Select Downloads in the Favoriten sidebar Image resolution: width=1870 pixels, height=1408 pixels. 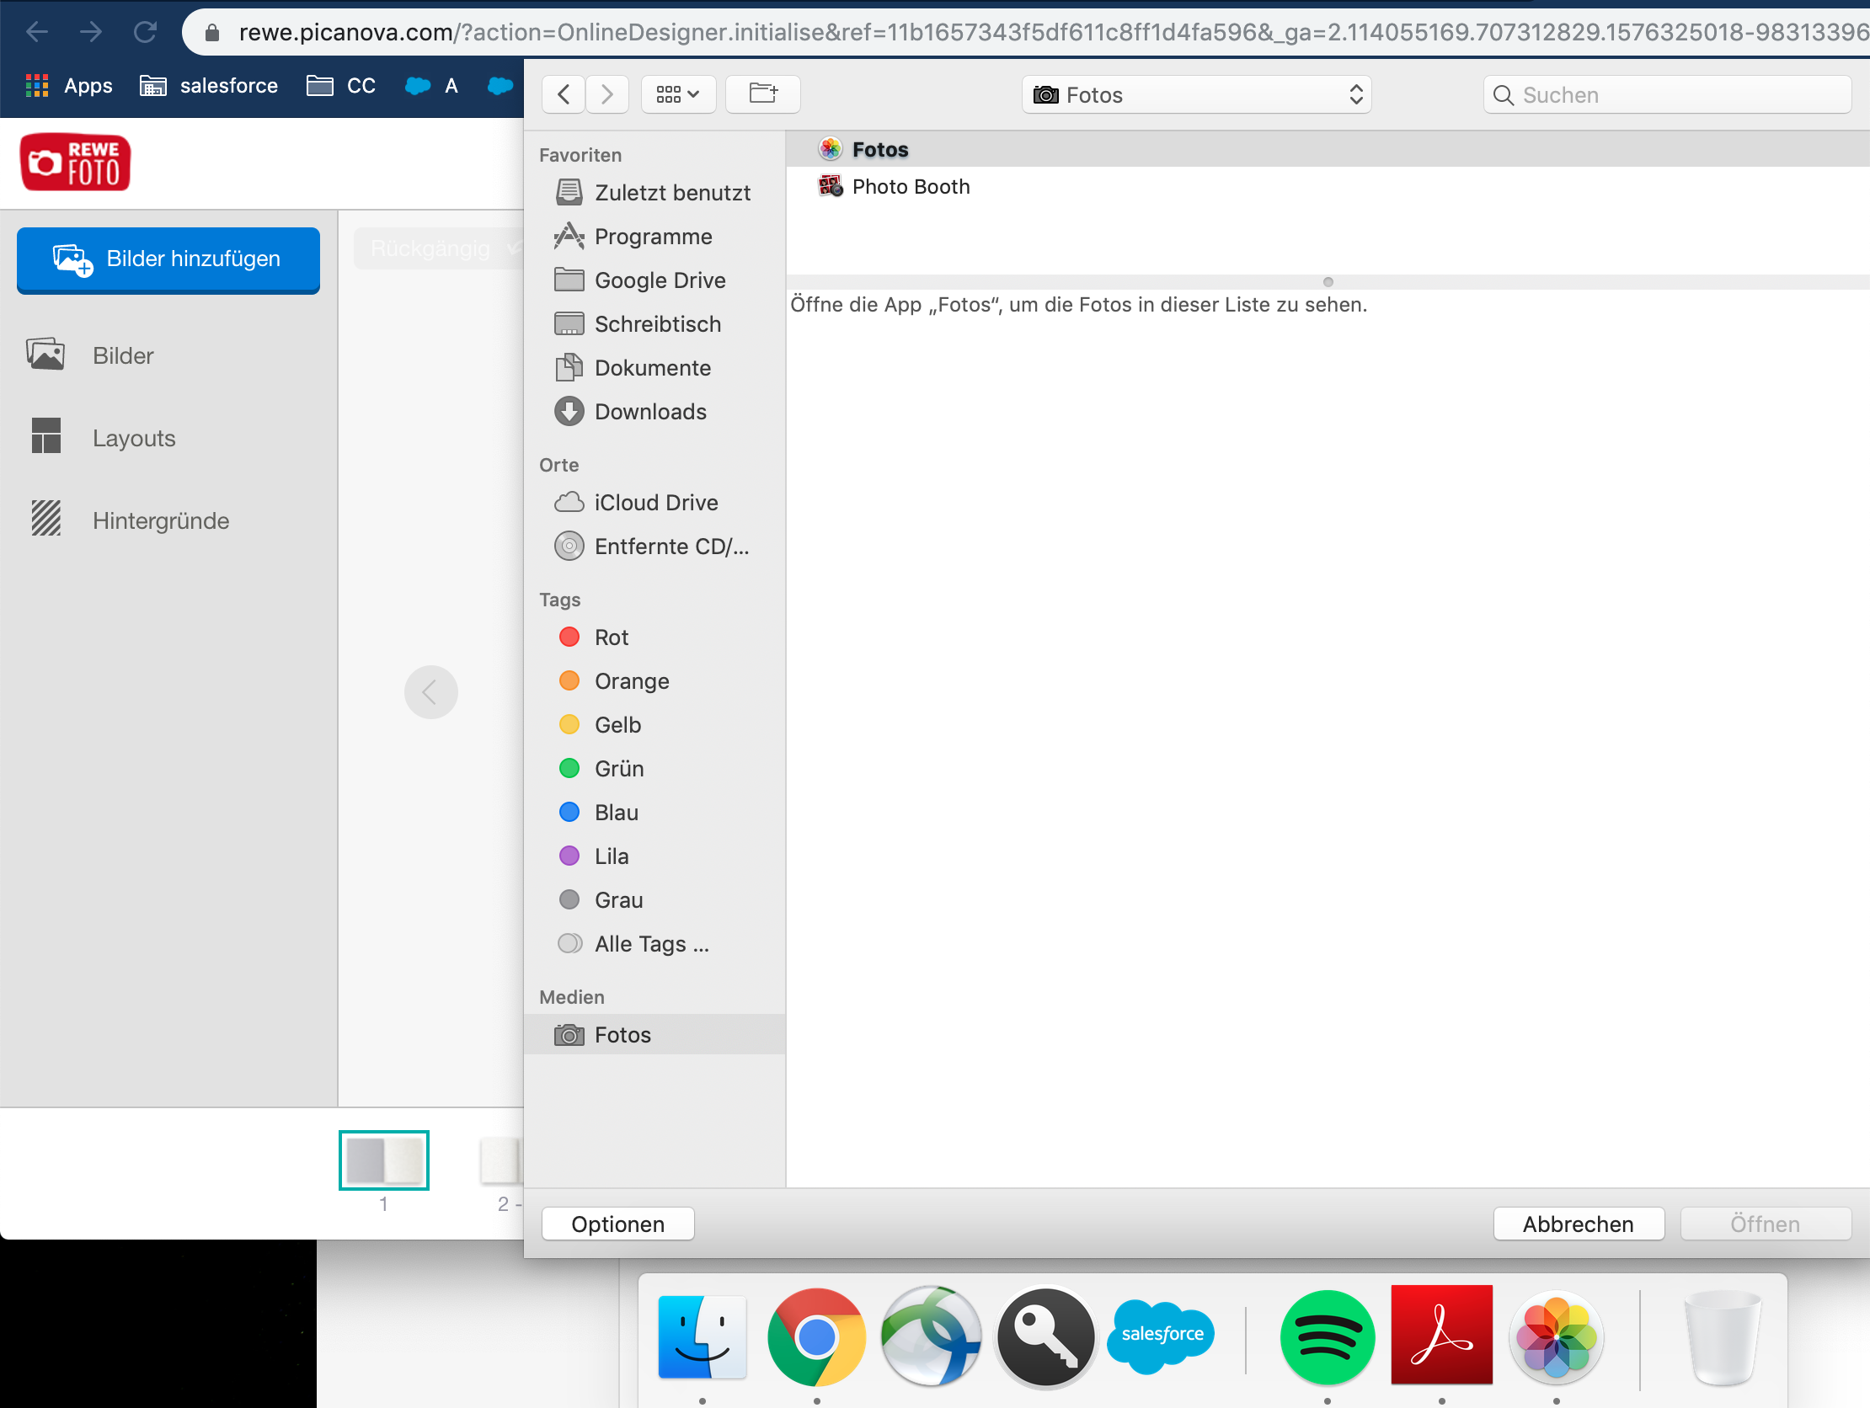[650, 412]
